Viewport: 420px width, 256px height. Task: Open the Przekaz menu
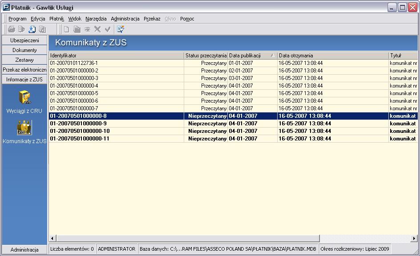pos(152,19)
